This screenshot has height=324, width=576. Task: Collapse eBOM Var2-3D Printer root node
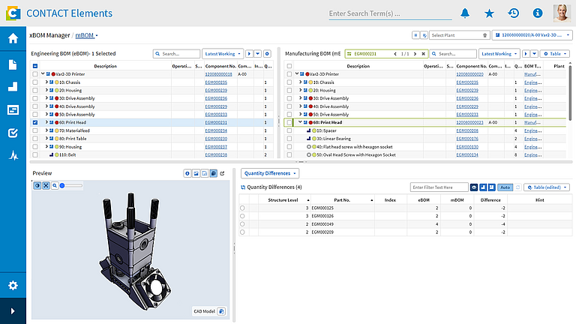pyautogui.click(x=43, y=73)
